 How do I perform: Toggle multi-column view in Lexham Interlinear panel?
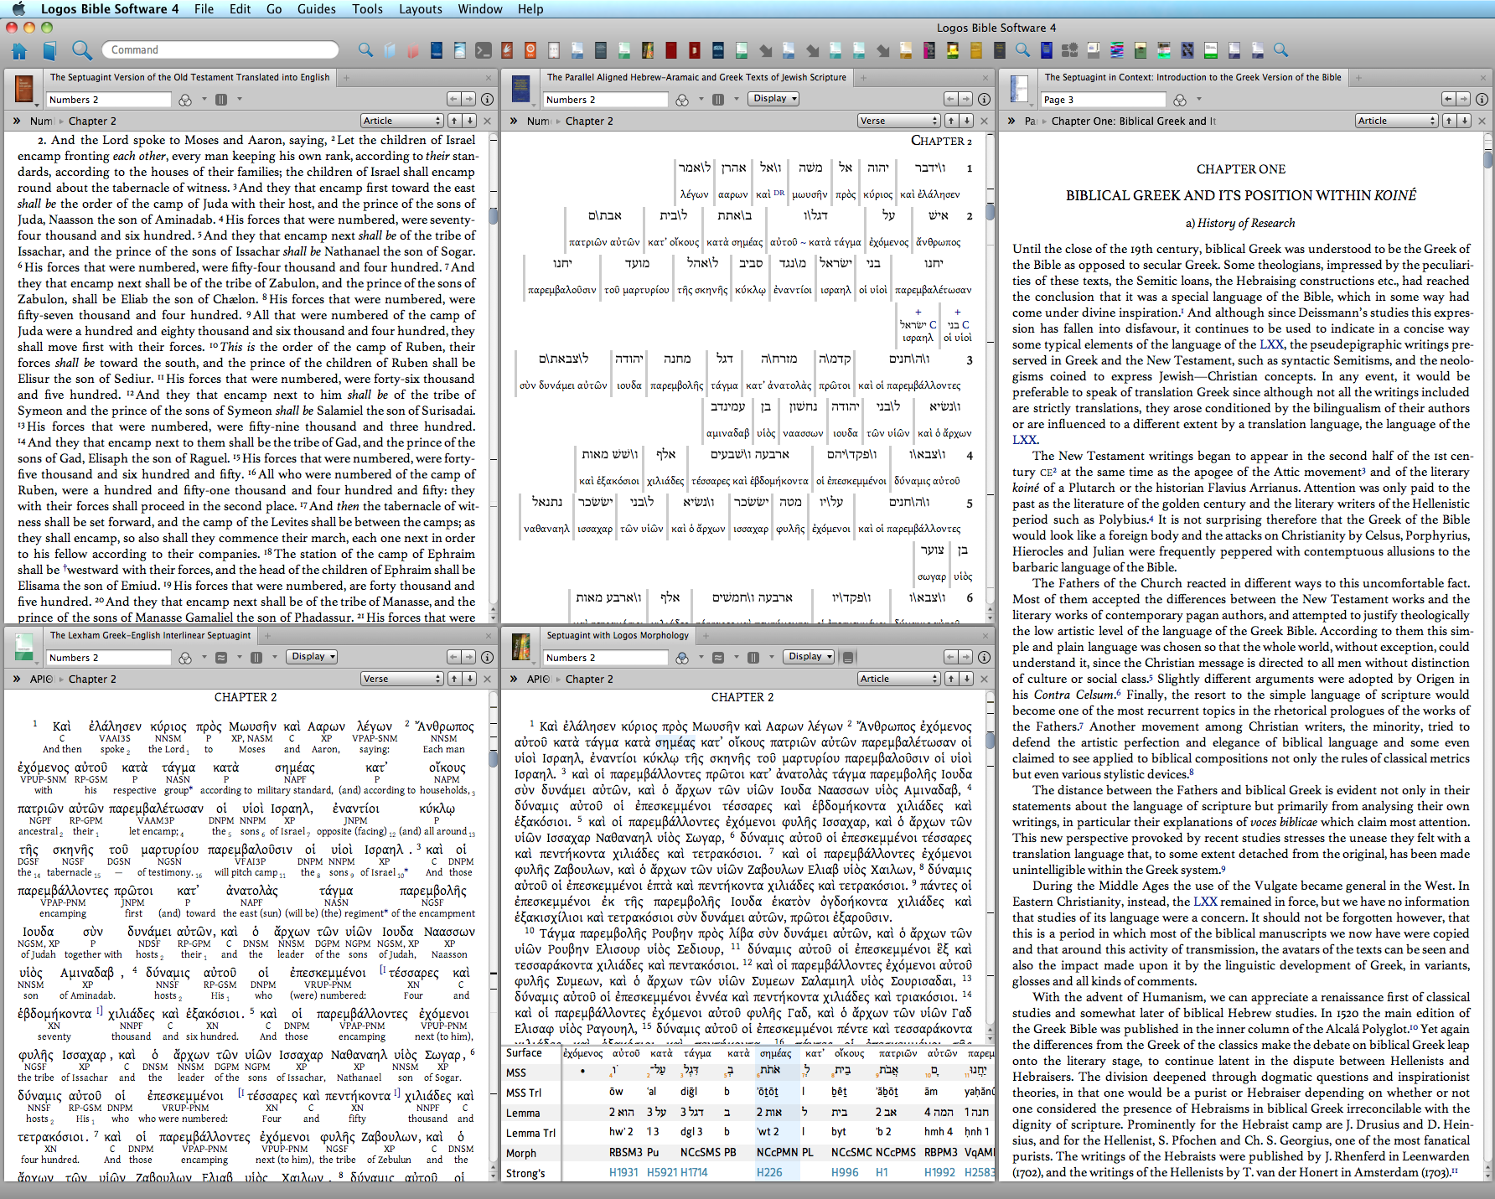point(256,658)
